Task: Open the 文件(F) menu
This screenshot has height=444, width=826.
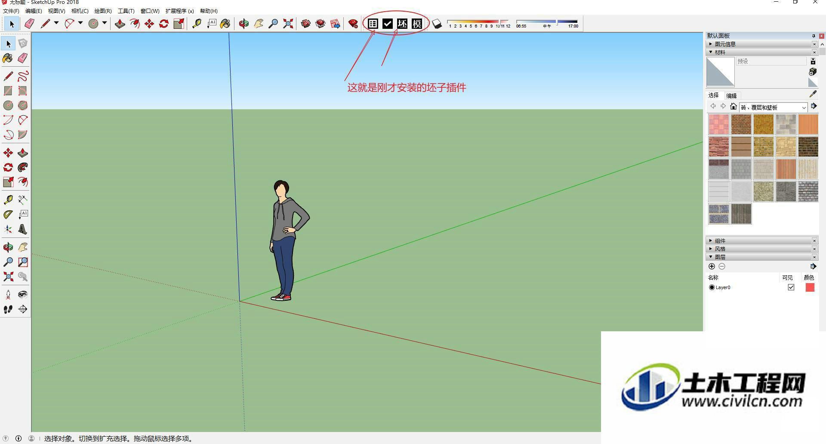Action: tap(11, 11)
